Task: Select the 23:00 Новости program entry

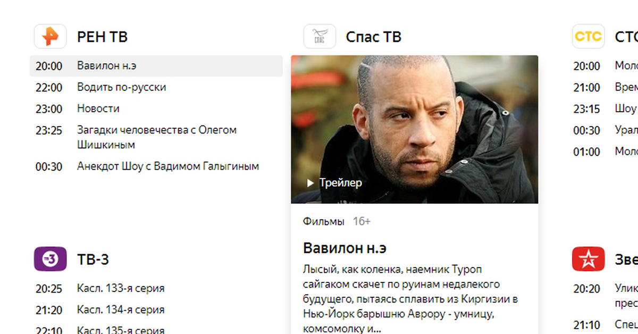Action: [x=156, y=108]
